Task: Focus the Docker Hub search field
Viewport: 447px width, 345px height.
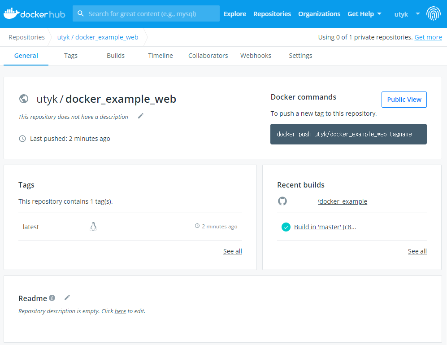Action: click(146, 13)
